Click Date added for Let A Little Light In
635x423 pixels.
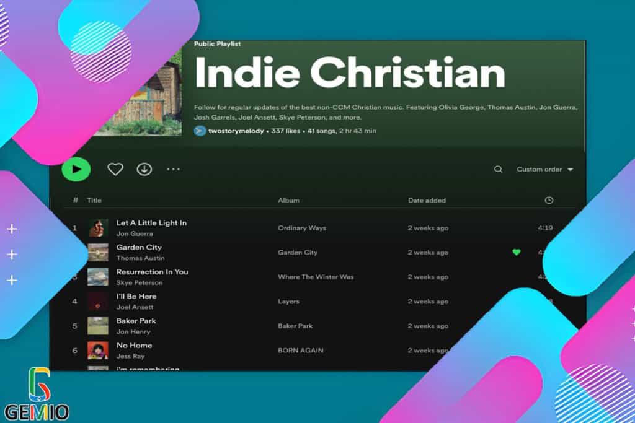point(428,228)
